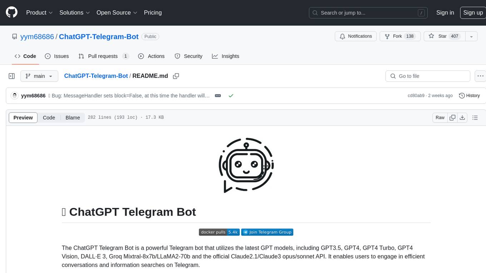Switch to the Issues tab

coord(57,56)
